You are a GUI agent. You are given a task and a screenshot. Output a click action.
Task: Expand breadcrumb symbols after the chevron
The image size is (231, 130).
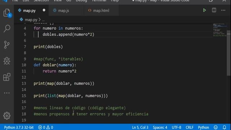tap(43, 20)
